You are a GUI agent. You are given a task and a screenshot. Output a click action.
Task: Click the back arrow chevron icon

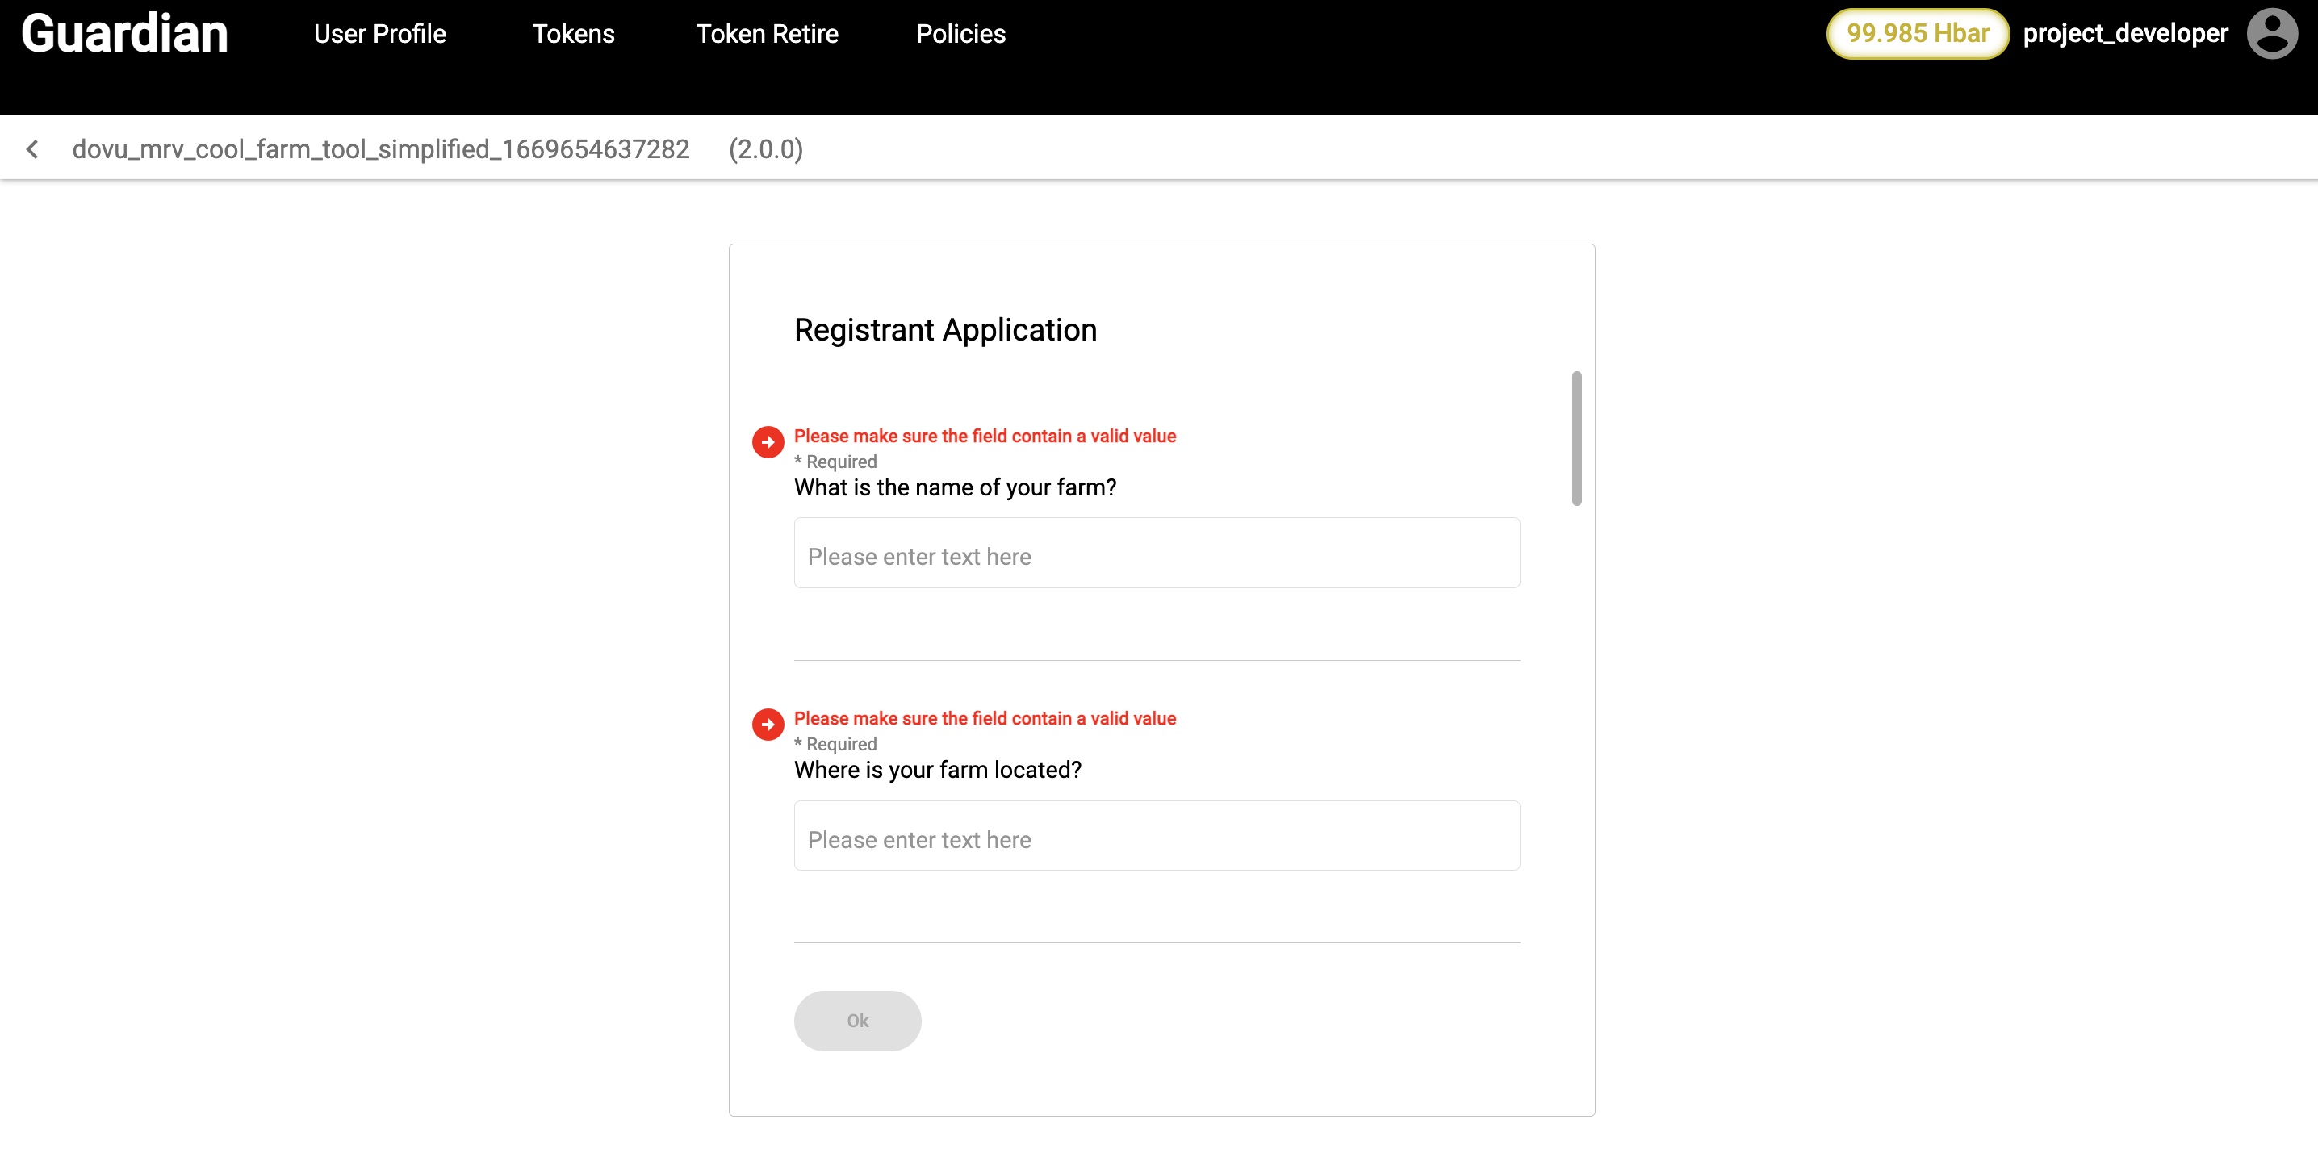(x=32, y=149)
